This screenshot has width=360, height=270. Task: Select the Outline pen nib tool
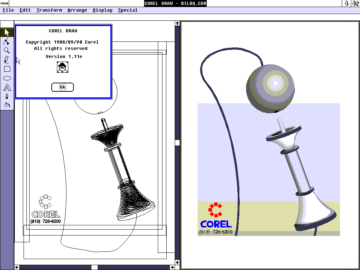tap(7, 96)
